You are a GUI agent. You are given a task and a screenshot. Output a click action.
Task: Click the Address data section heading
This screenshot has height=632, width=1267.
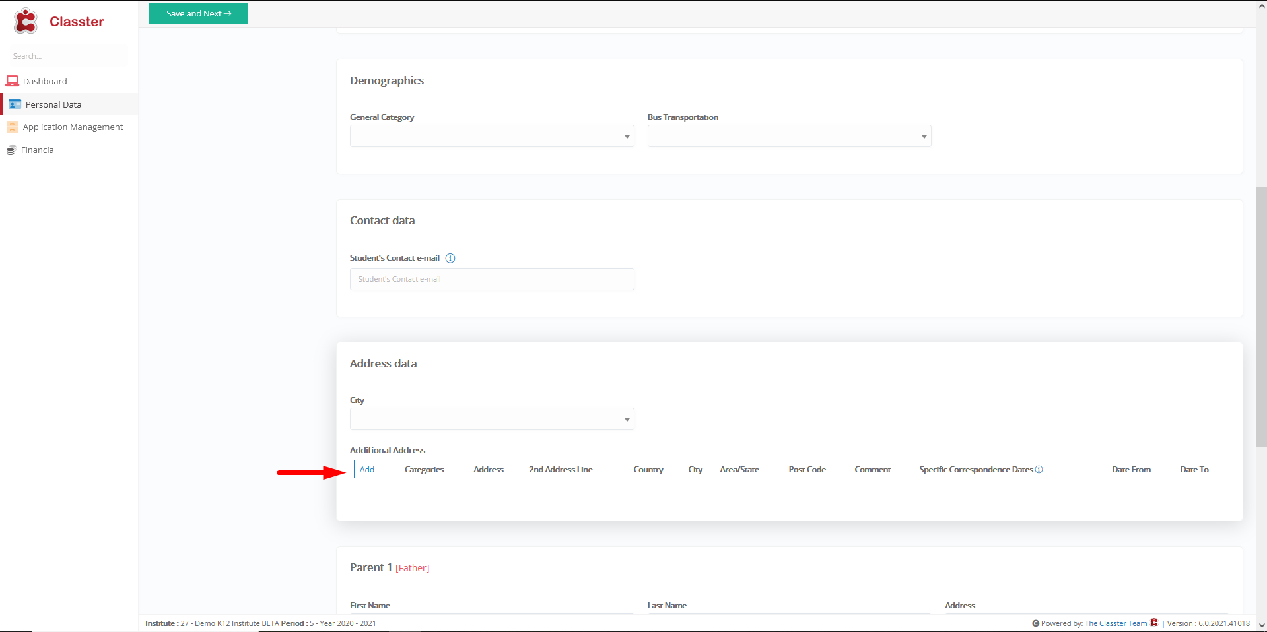[383, 363]
